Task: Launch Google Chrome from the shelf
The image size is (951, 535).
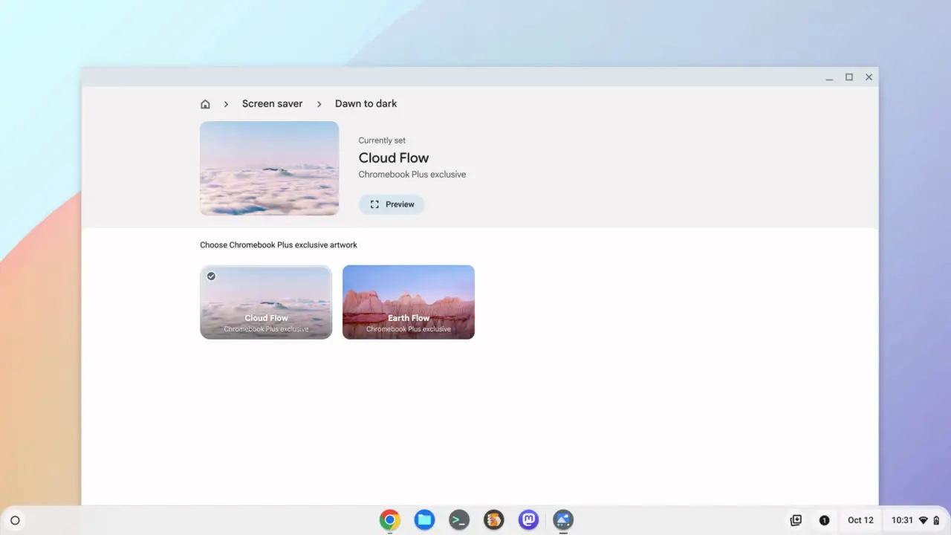Action: (x=389, y=519)
